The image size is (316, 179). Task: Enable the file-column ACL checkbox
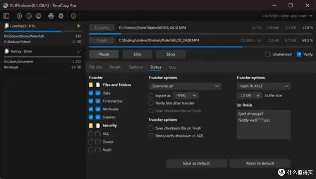pos(98,134)
